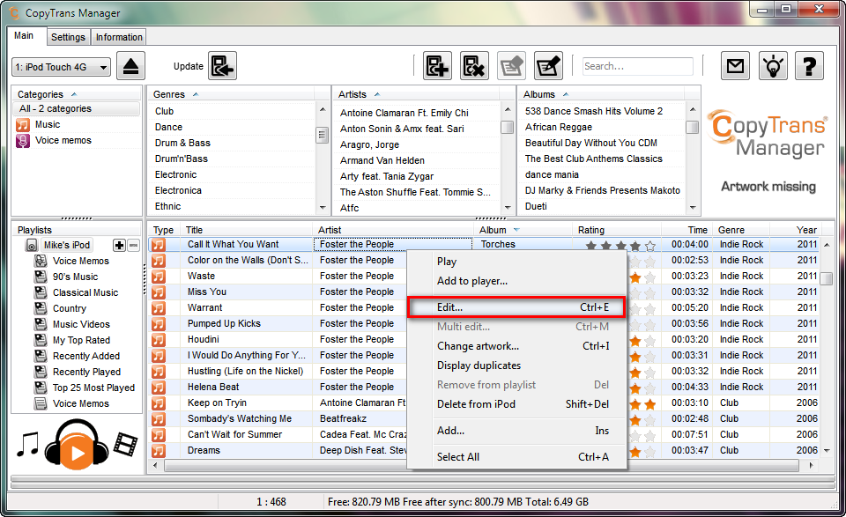The height and width of the screenshot is (517, 846).
Task: Open the Recently Added playlist
Action: 85,356
